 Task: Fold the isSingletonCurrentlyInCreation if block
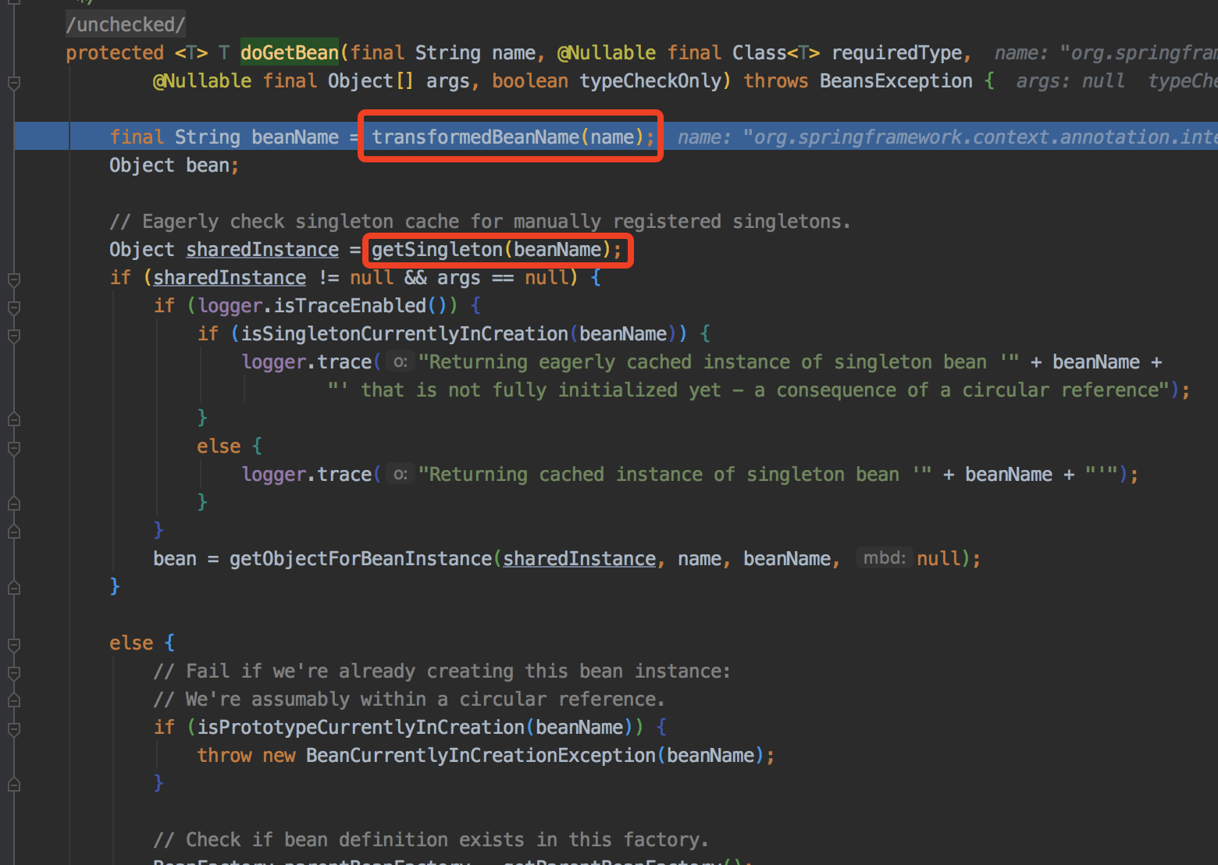[x=13, y=335]
